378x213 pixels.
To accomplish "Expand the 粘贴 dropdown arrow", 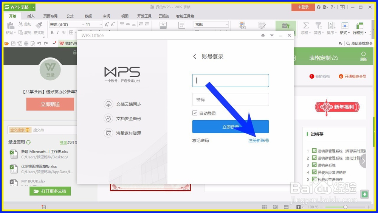I will 15,33.
